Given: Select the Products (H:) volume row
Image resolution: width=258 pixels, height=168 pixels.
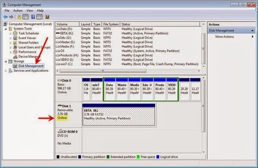Looking at the screenshot, I should point(128,55).
